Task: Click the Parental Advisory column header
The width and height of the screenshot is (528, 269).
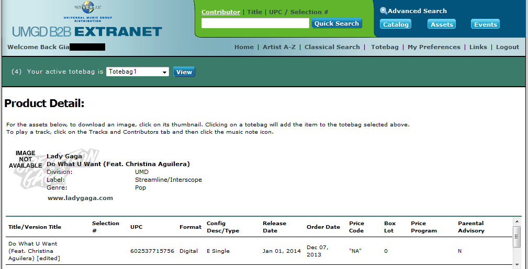Action: click(x=471, y=227)
